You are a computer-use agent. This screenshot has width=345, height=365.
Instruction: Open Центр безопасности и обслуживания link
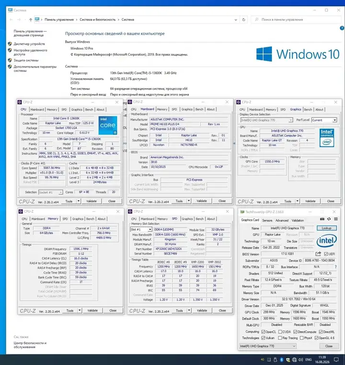(x=30, y=345)
